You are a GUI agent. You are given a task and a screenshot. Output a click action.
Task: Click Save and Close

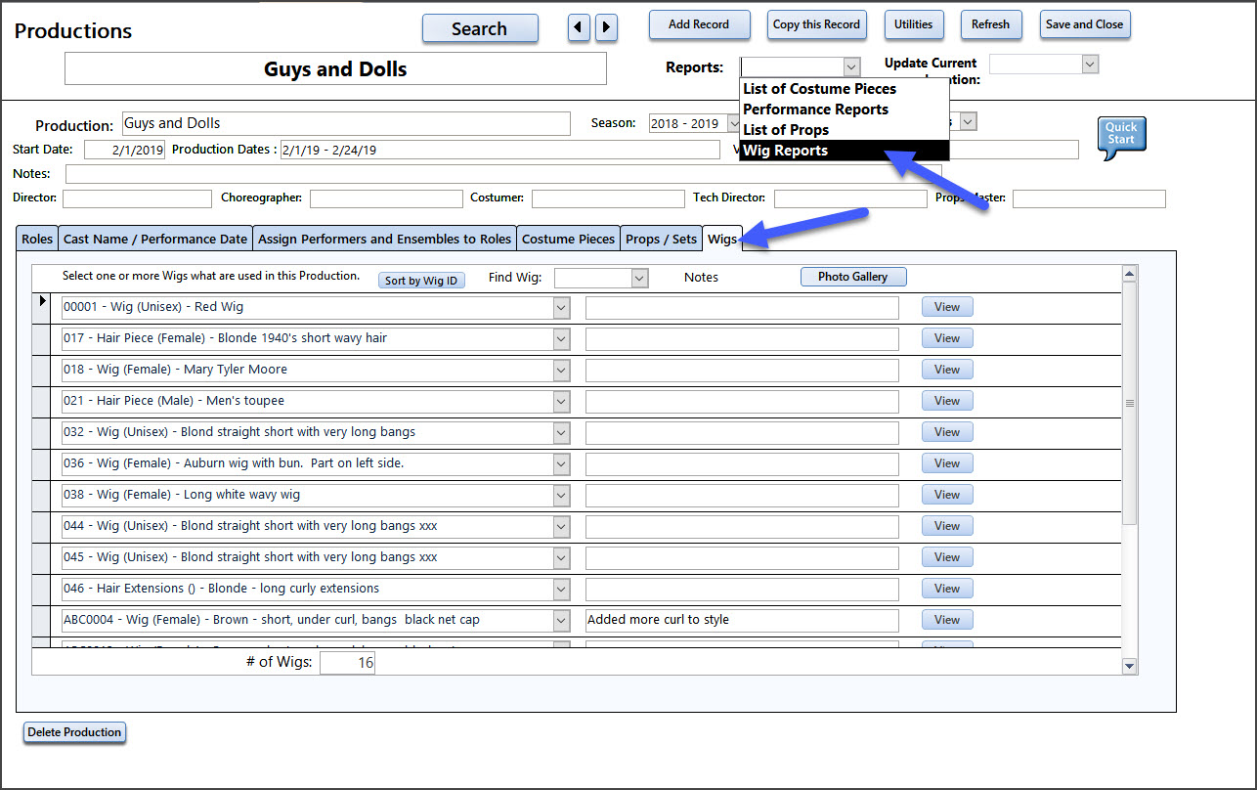click(1085, 24)
